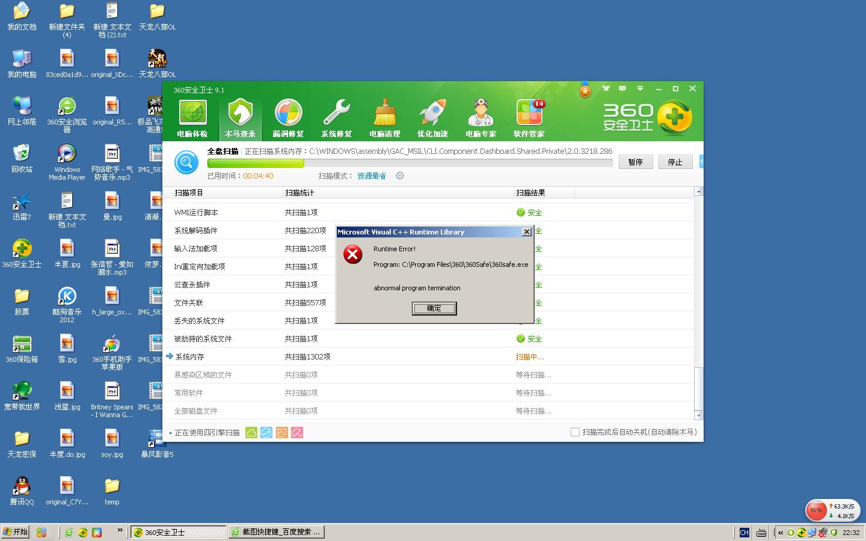866x541 pixels.
Task: Open 宽带我世界 desktop icon
Action: click(x=22, y=396)
